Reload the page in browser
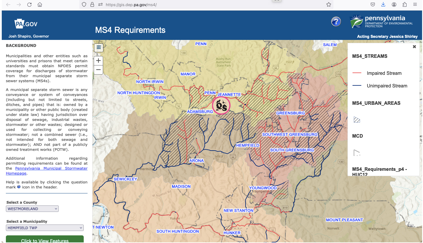This screenshot has height=243, width=423. (29, 5)
